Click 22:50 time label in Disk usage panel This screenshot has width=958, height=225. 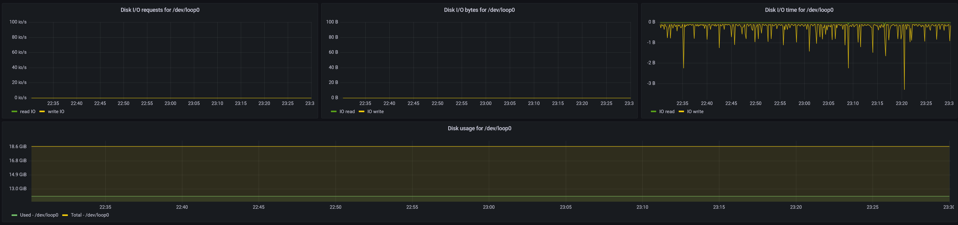coord(336,207)
